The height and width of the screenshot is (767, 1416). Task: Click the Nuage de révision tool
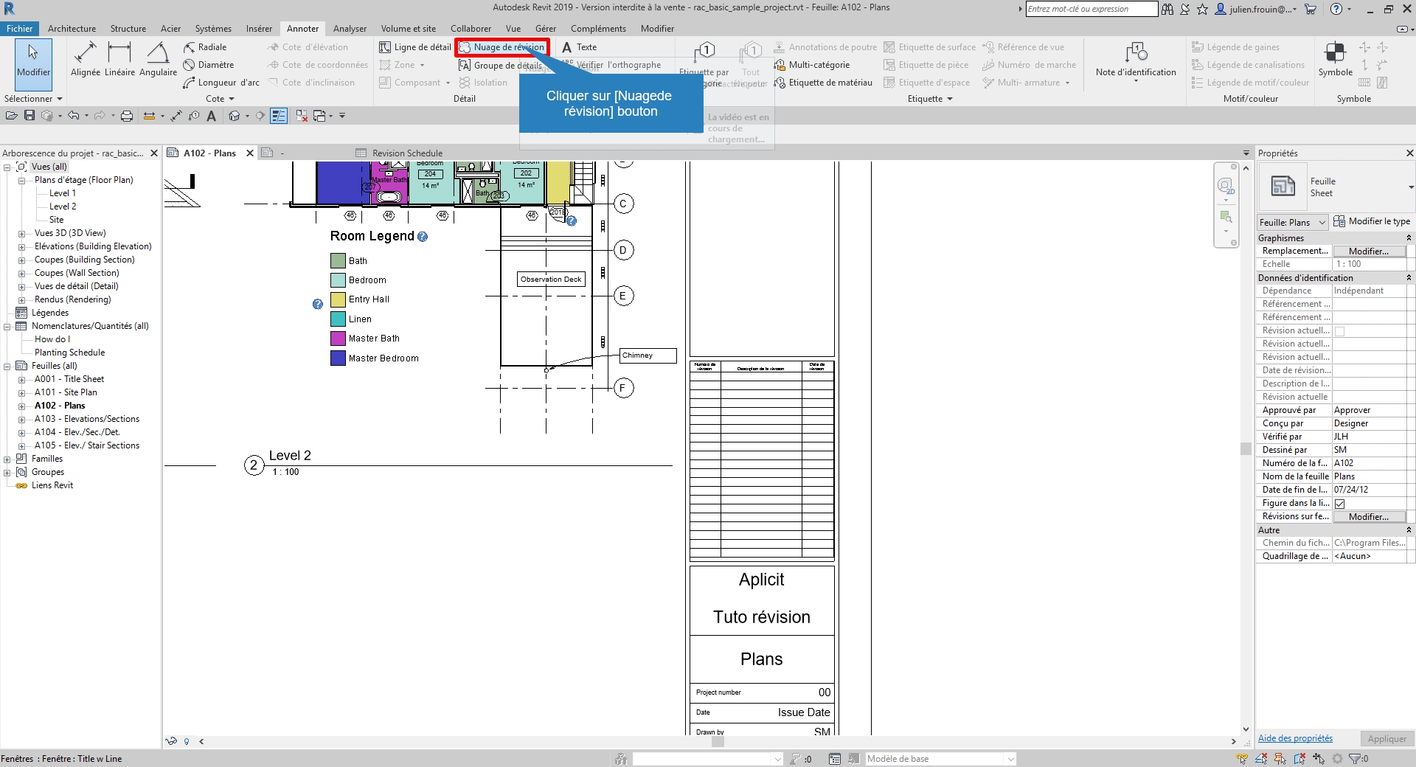point(502,47)
